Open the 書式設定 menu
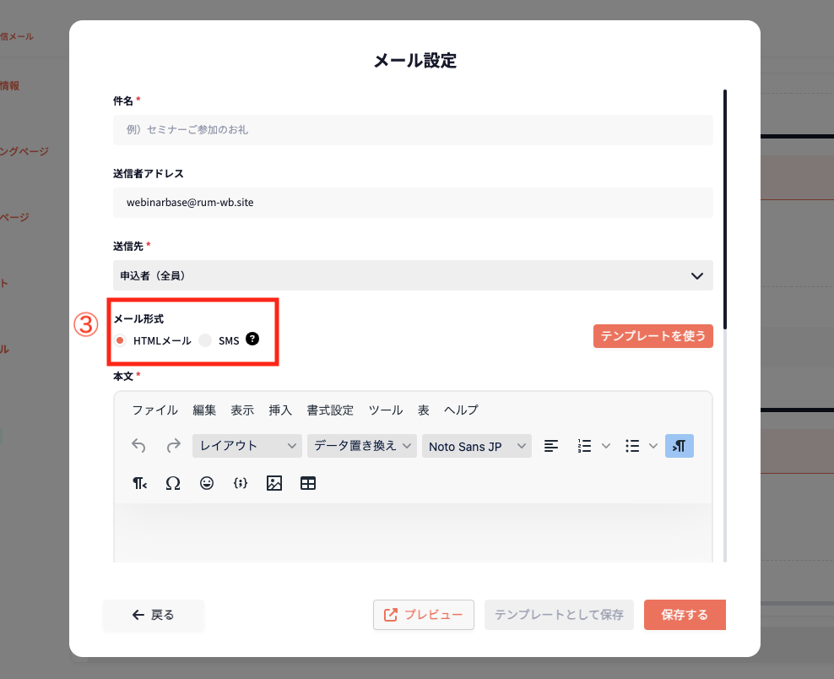This screenshot has height=679, width=834. point(330,410)
